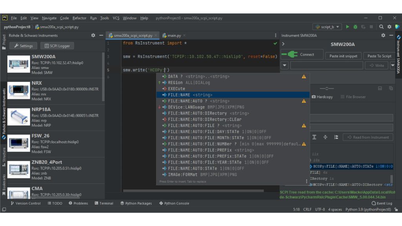
Task: Open gear options in Instrument SMW200A panel
Action: tap(383, 35)
